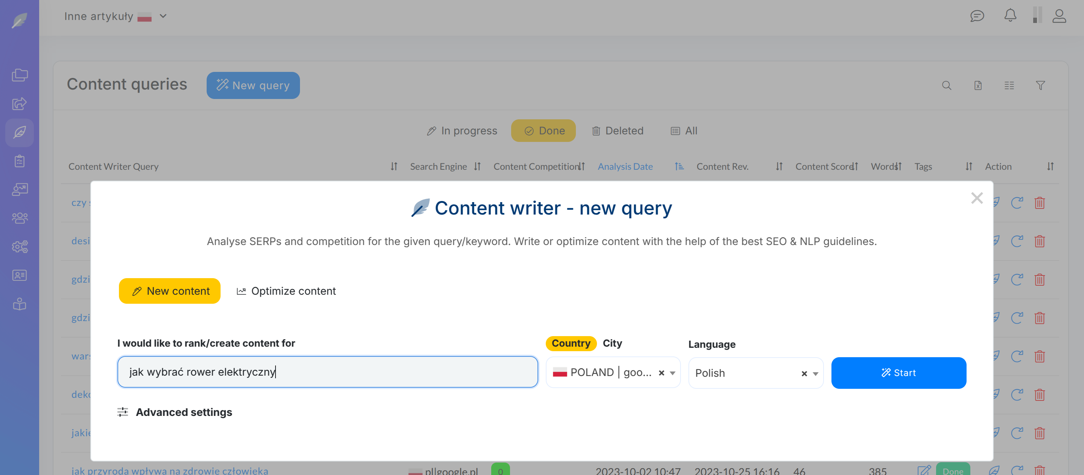
Task: Switch to the All tab
Action: pos(684,131)
